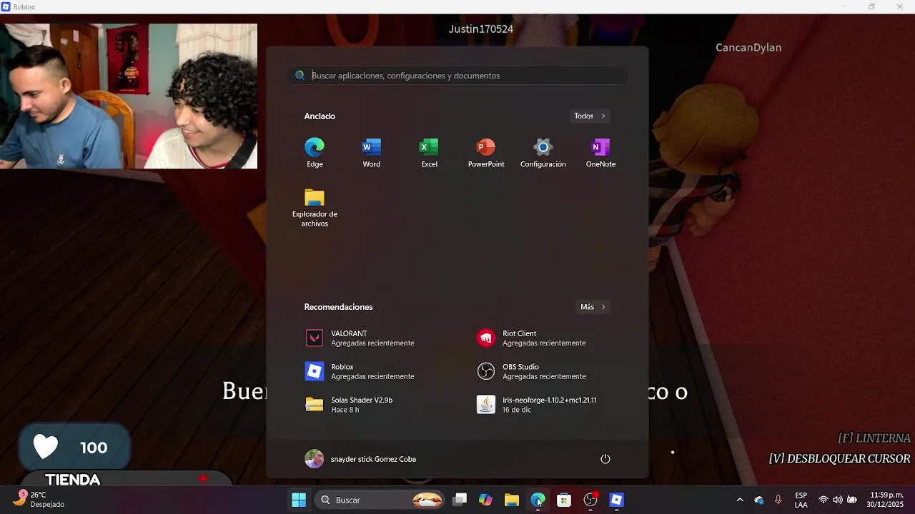Screen dimensions: 915x514
Task: Open File Explorer in the taskbar
Action: click(512, 500)
